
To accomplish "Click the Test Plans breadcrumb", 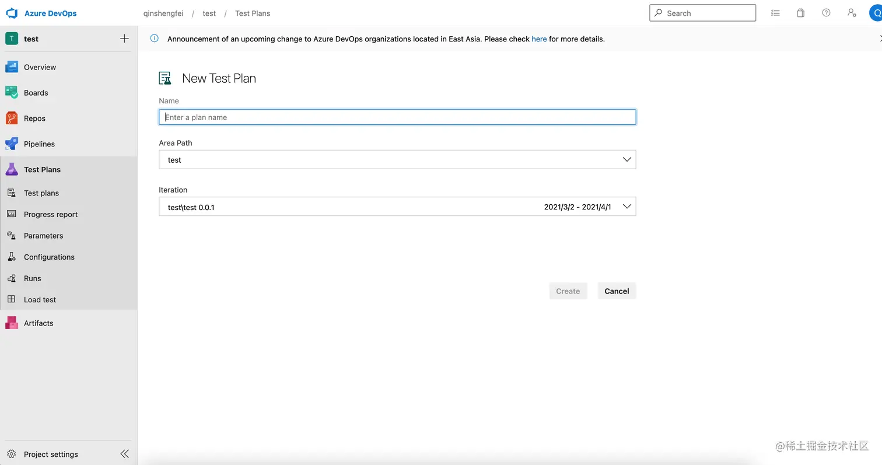I will coord(253,13).
